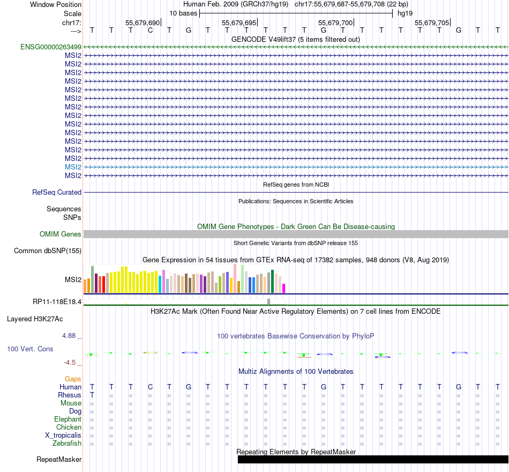Image resolution: width=509 pixels, height=472 pixels.
Task: Click the 55,679,700 coordinate label
Action: click(x=335, y=23)
